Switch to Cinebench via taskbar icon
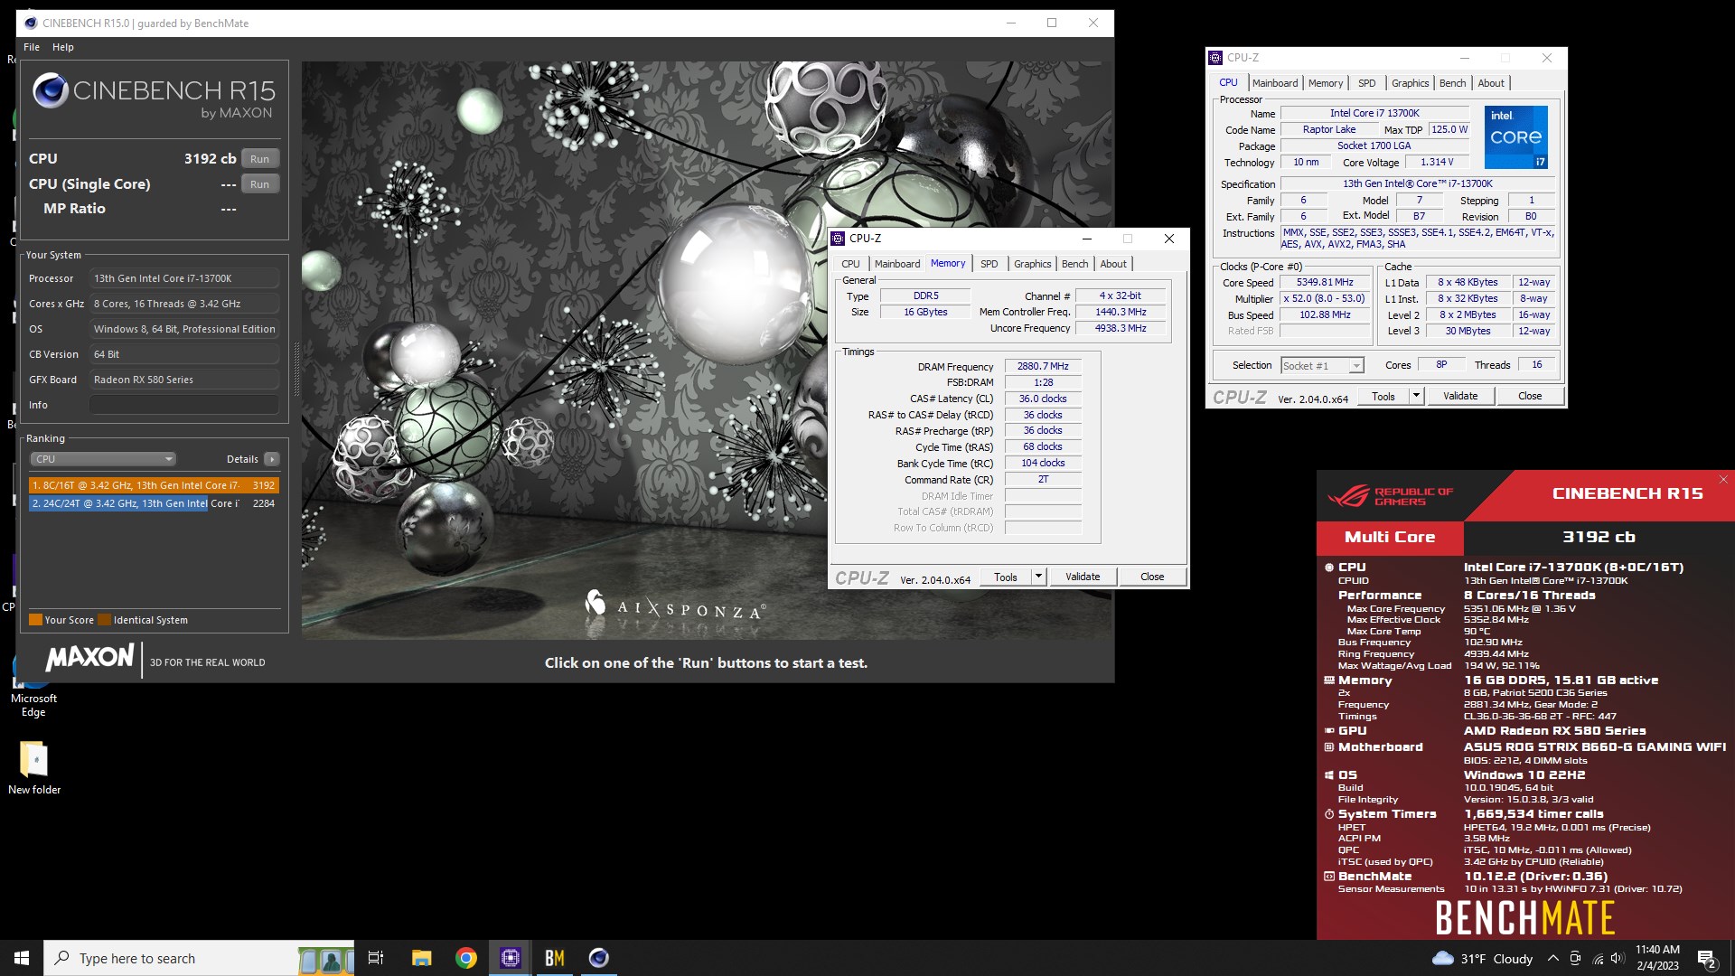 tap(598, 958)
